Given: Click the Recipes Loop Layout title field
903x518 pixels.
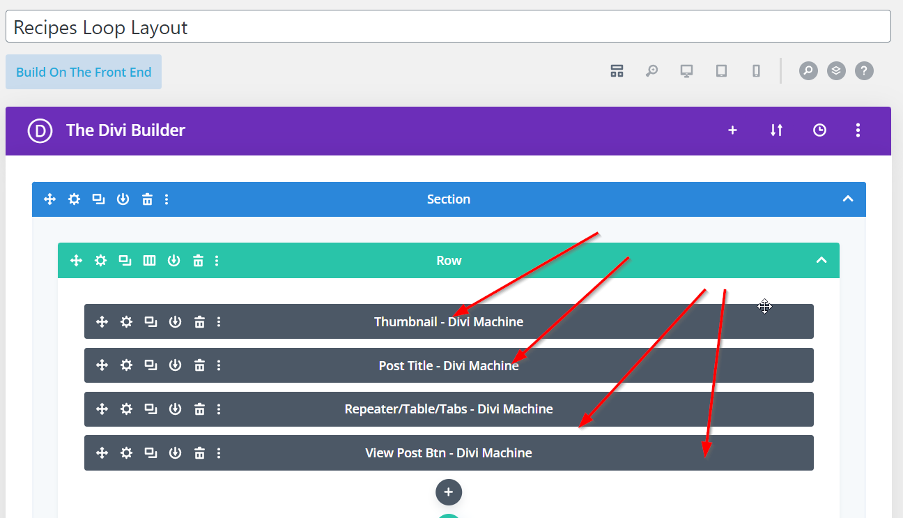Looking at the screenshot, I should click(x=447, y=27).
